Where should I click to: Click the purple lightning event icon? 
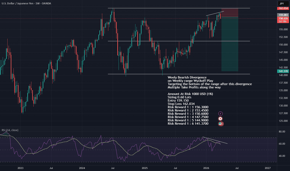(221, 114)
